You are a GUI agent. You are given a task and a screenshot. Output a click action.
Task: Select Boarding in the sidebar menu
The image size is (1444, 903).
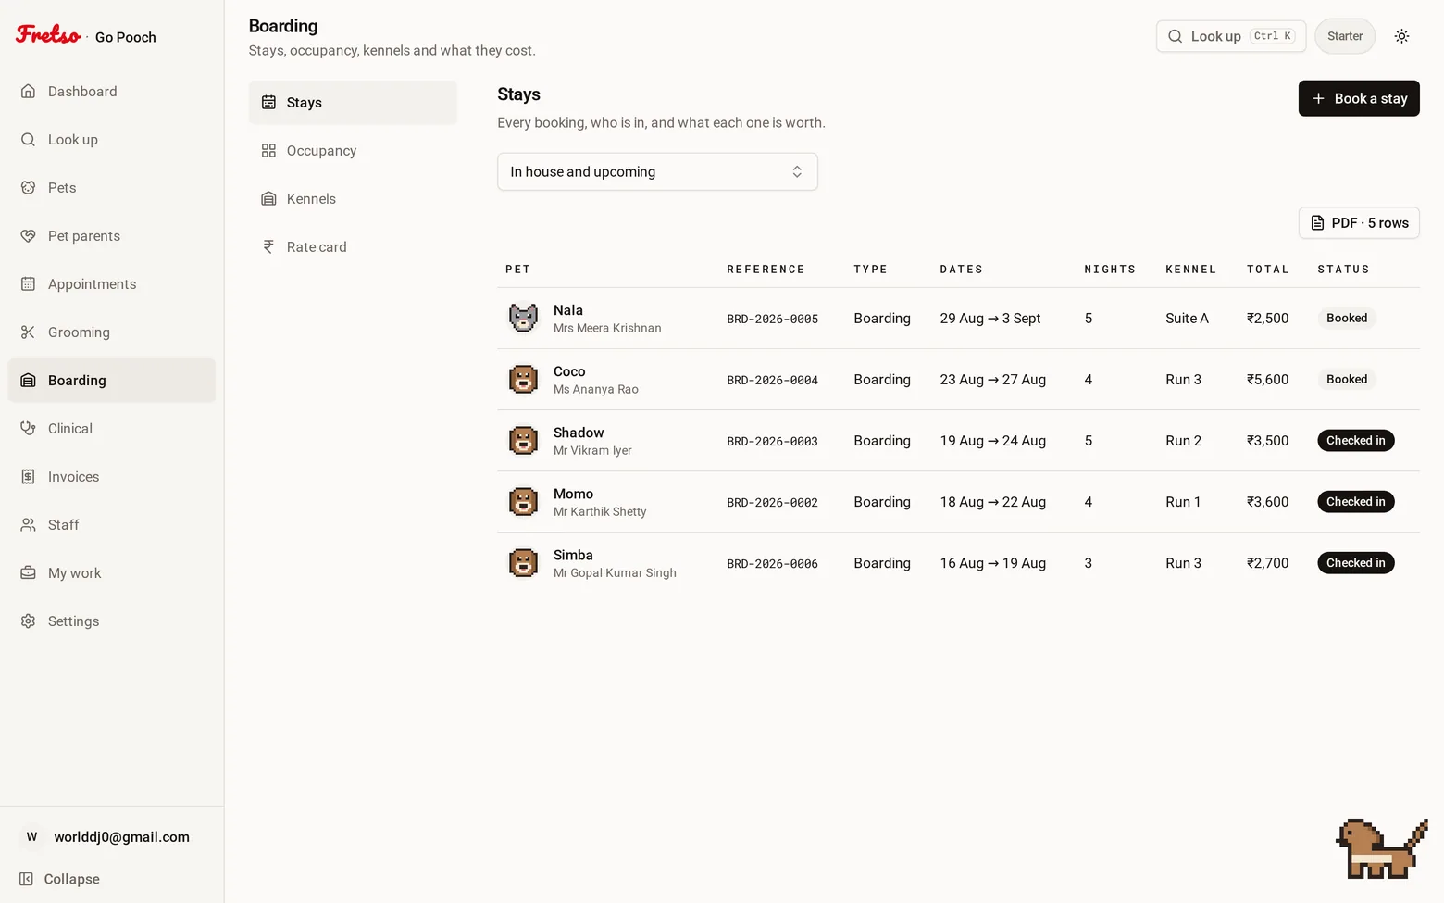112,380
